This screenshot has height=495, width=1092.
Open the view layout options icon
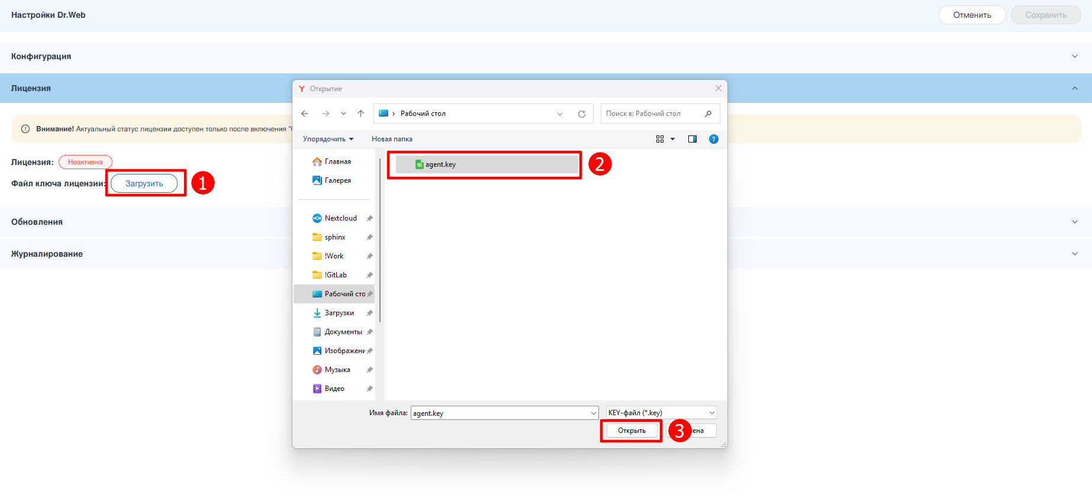(661, 139)
